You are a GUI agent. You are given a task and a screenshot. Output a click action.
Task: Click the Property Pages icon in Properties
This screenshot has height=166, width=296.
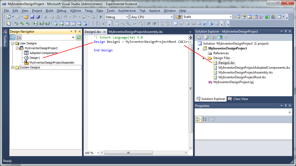pyautogui.click(x=212, y=119)
